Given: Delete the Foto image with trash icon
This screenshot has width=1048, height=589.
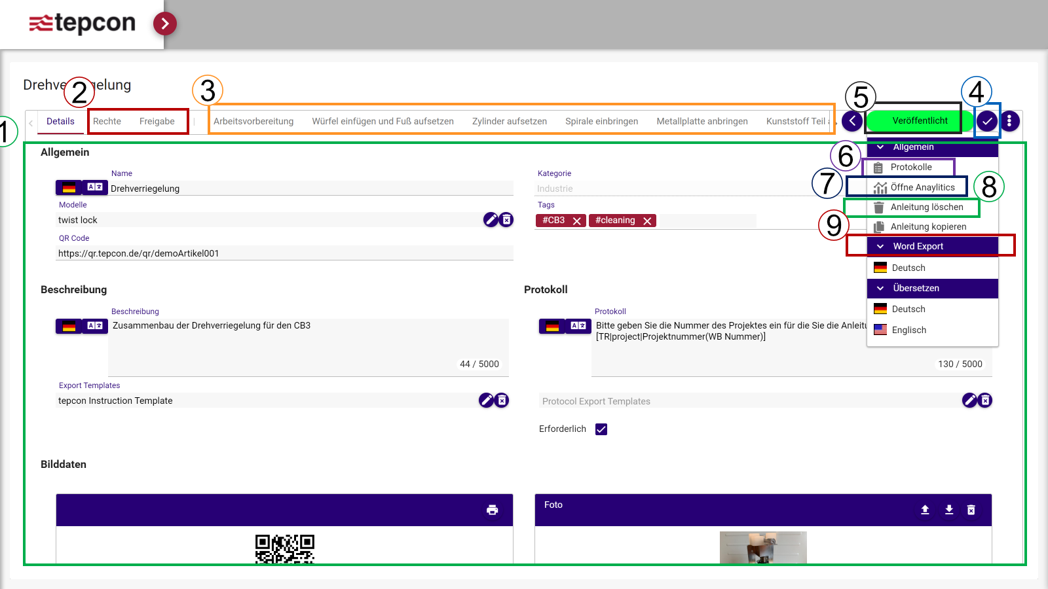Looking at the screenshot, I should pyautogui.click(x=971, y=510).
